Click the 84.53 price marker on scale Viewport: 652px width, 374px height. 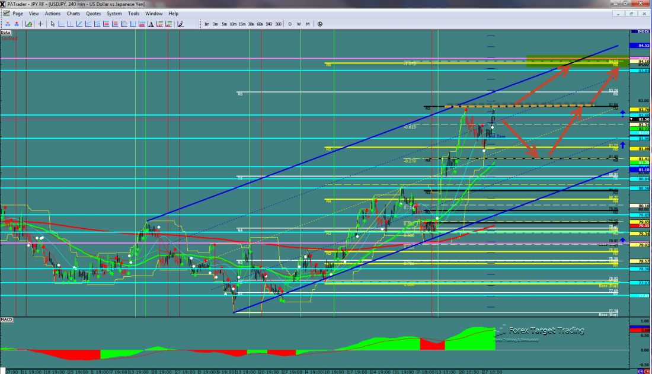643,46
